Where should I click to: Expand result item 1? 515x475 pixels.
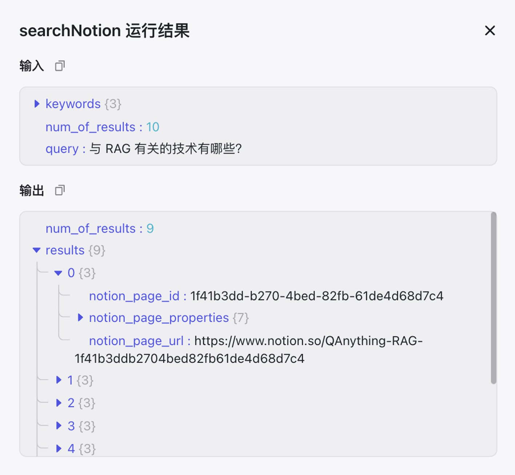pos(59,380)
